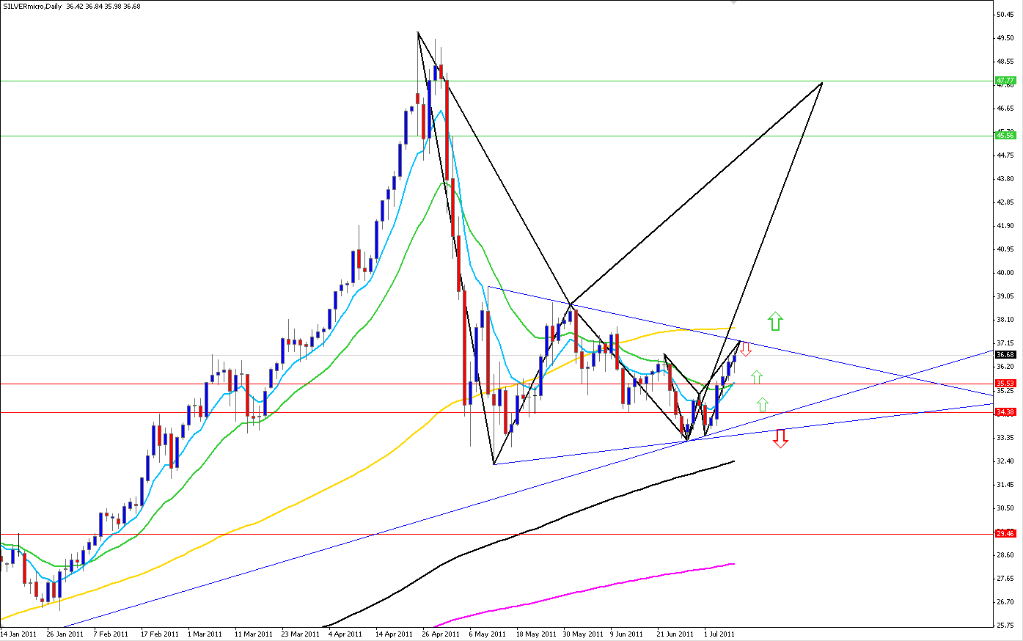Click the 27.65 value on the price axis
Screen dimensions: 1023x641
[1005, 578]
